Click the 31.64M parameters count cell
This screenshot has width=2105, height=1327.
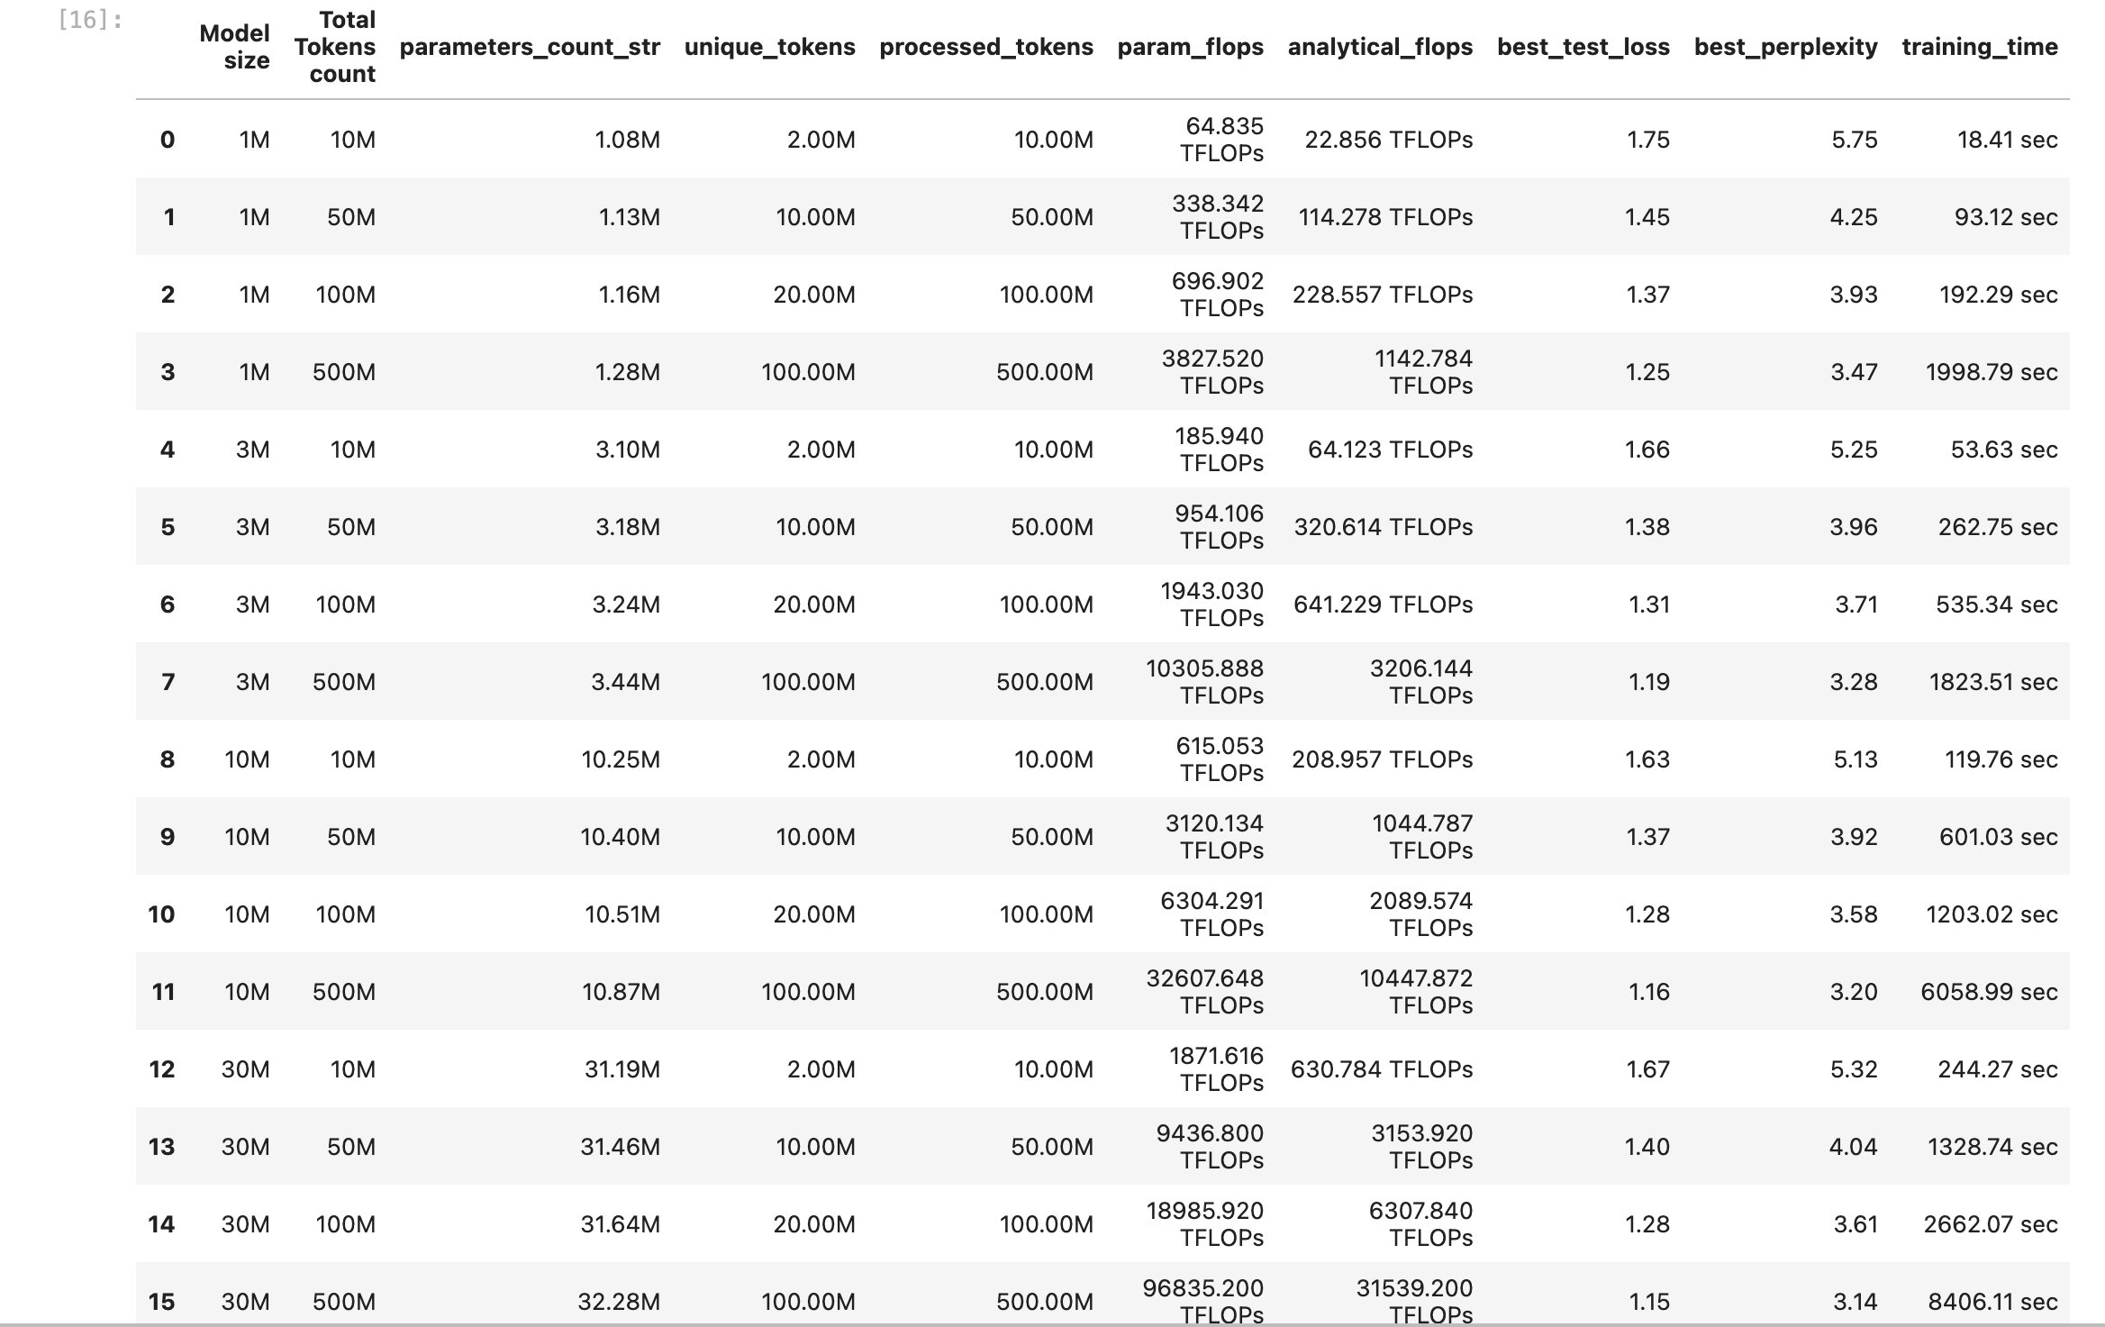620,1224
